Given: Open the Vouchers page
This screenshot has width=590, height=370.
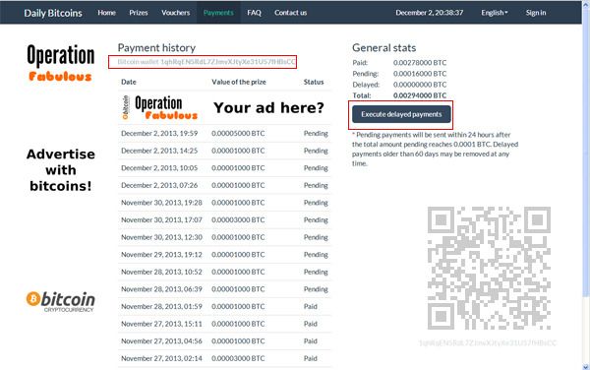Looking at the screenshot, I should pyautogui.click(x=175, y=13).
